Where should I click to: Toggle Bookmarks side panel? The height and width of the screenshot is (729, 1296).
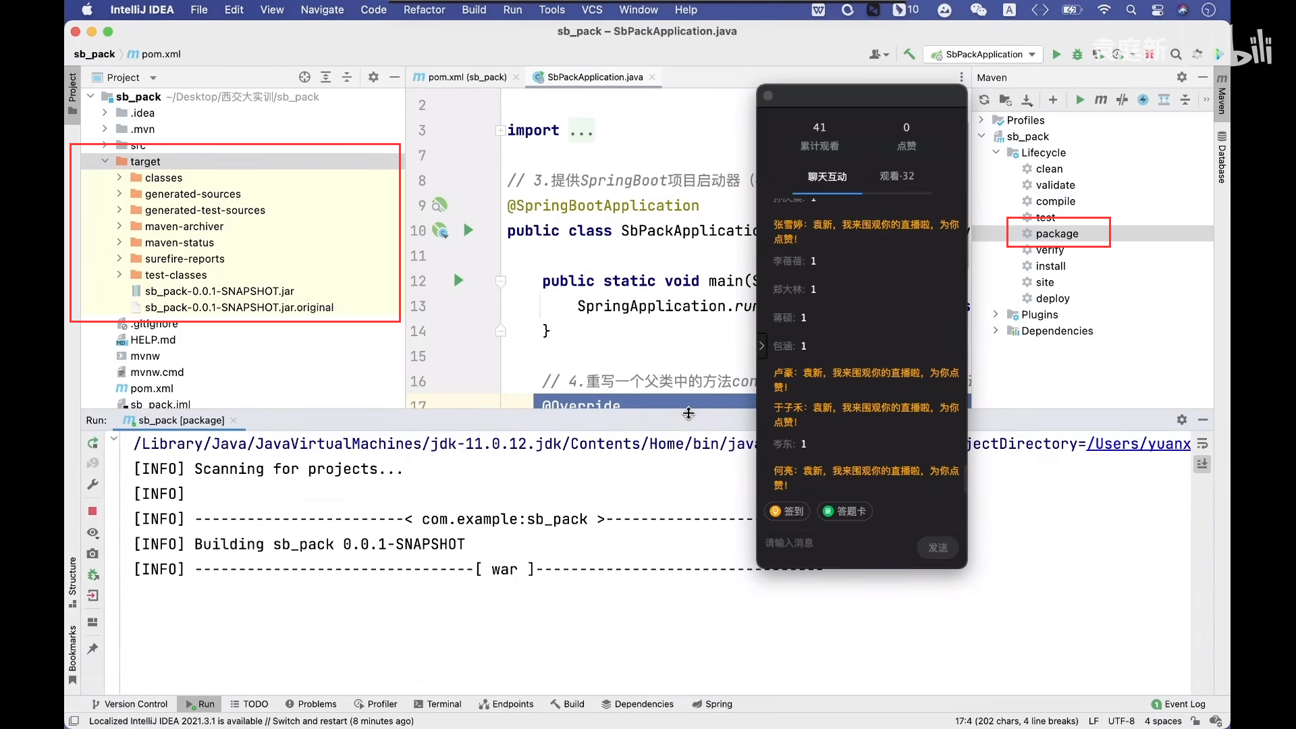(72, 654)
